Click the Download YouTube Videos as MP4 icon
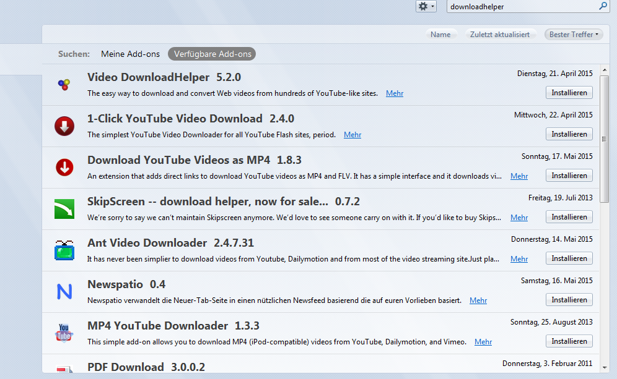Screen dimensions: 617x379 pos(64,168)
